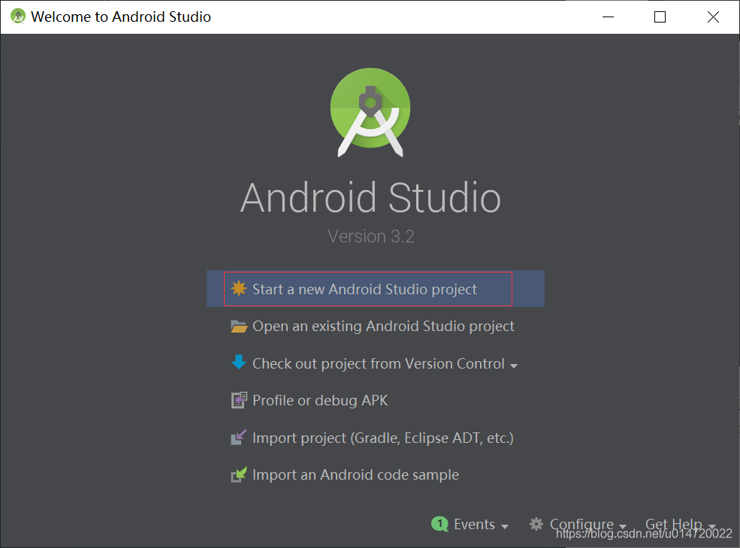The image size is (740, 548).
Task: Click the green Import code sample icon
Action: pyautogui.click(x=238, y=474)
